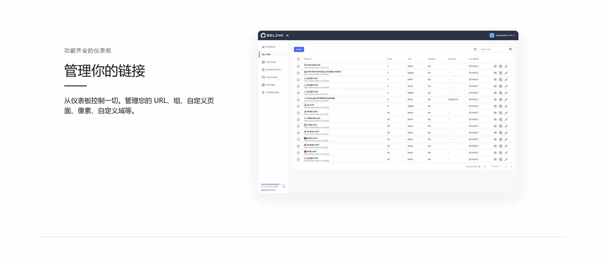The width and height of the screenshot is (606, 260).
Task: Copy the forms.gle link
Action: [501, 99]
